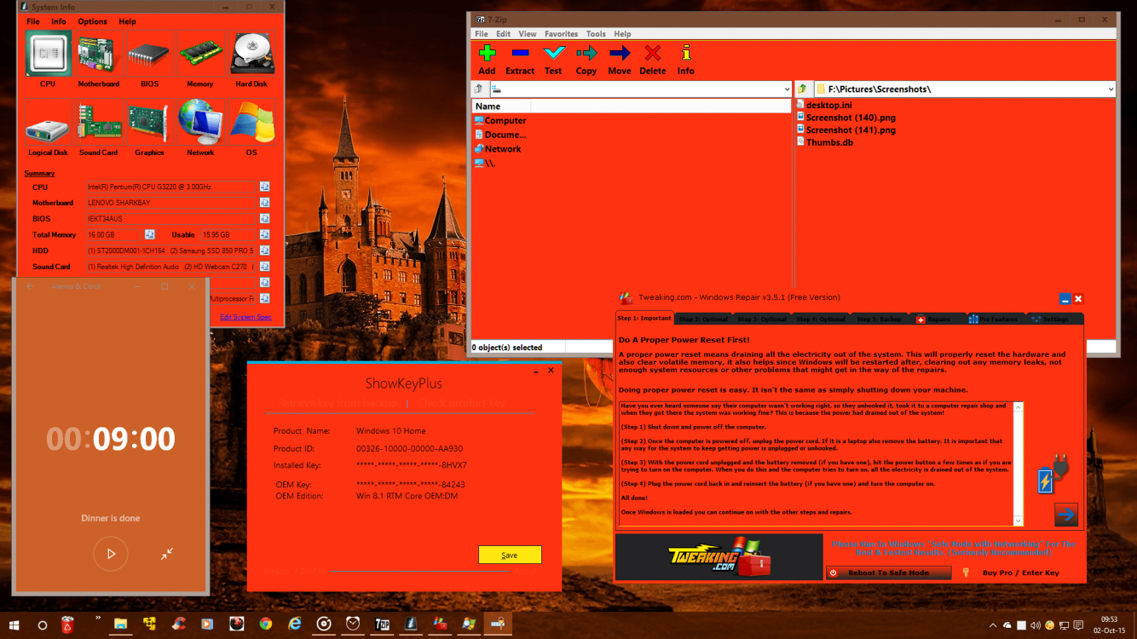Image resolution: width=1137 pixels, height=639 pixels.
Task: Select desktop.ini in the Screenshots folder
Action: (824, 105)
